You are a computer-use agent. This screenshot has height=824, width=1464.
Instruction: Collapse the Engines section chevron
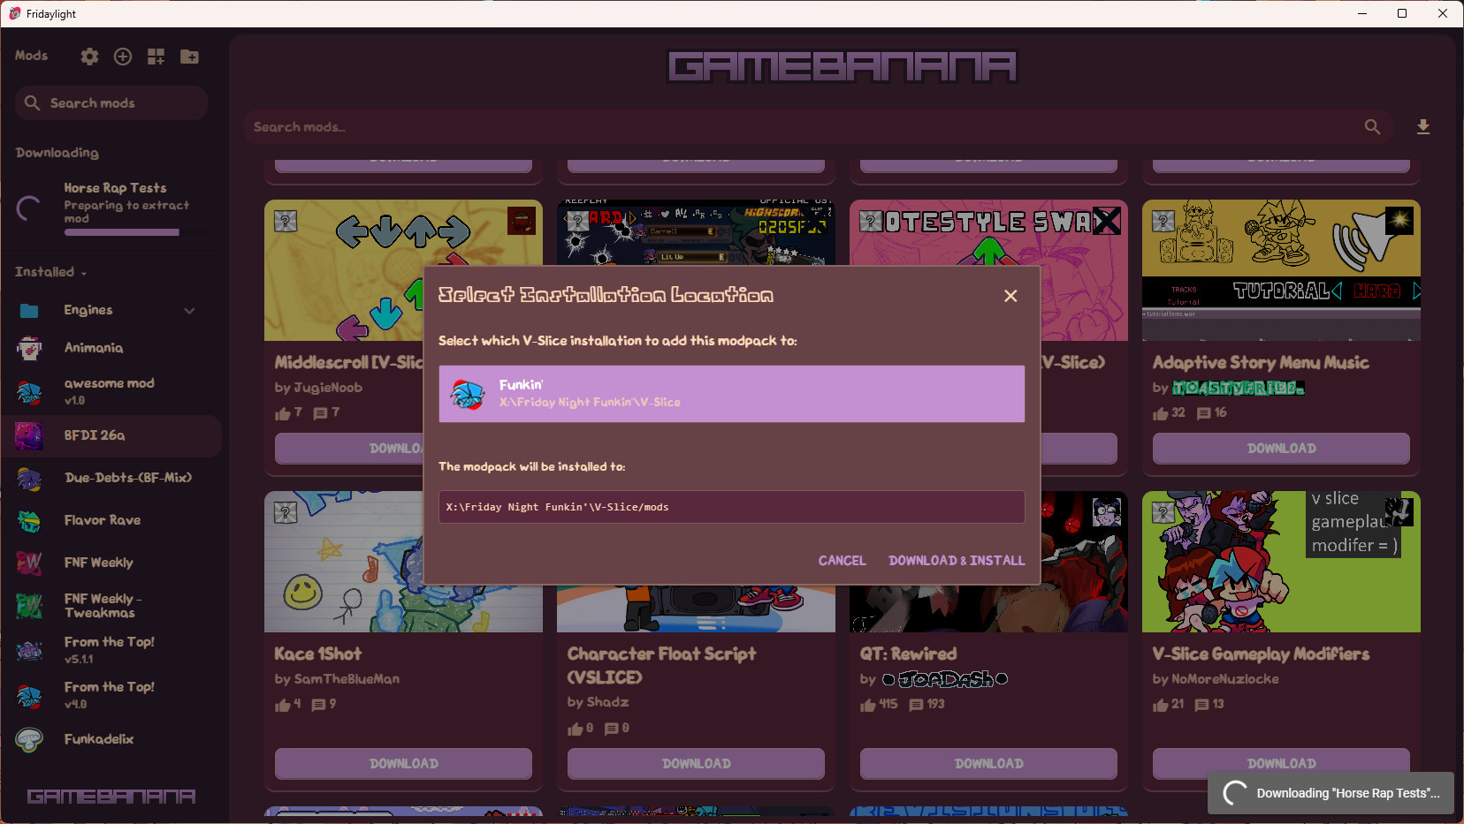click(190, 310)
